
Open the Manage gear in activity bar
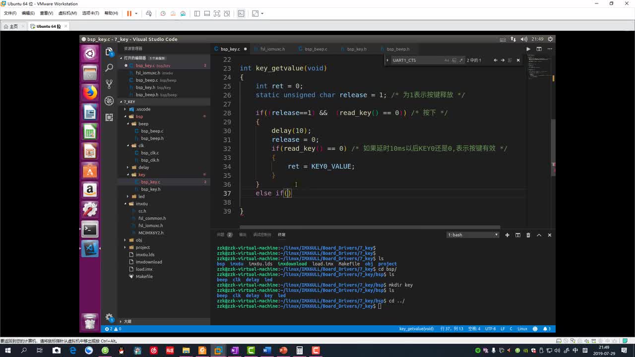coord(109,317)
